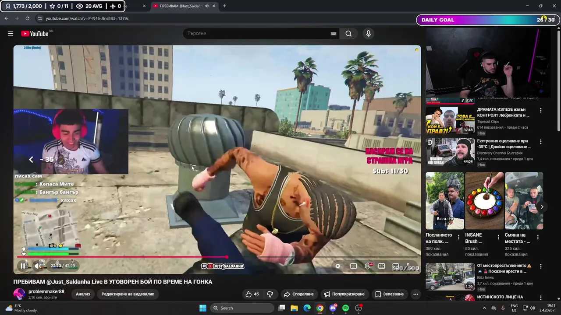Open Смяна на местата short thumbnail
Image resolution: width=561 pixels, height=315 pixels.
[x=524, y=201]
